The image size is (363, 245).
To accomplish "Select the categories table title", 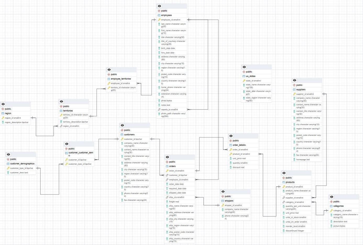I will (338, 206).
